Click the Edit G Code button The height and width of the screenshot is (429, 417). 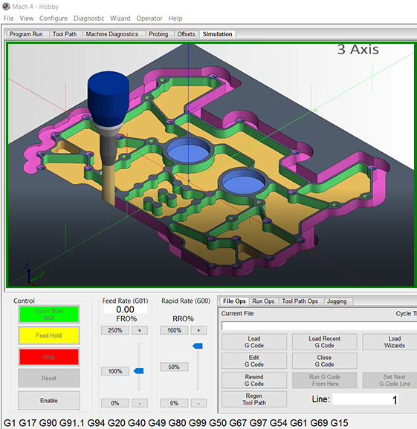(254, 361)
